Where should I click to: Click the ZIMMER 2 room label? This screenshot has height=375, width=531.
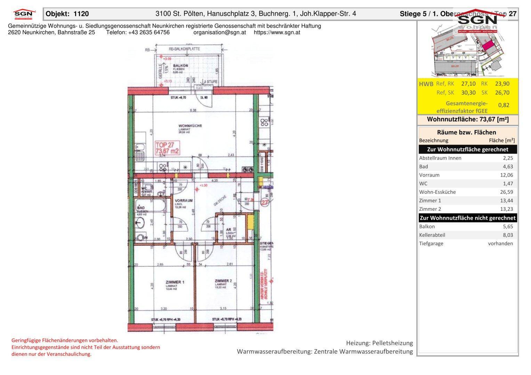coord(223,281)
